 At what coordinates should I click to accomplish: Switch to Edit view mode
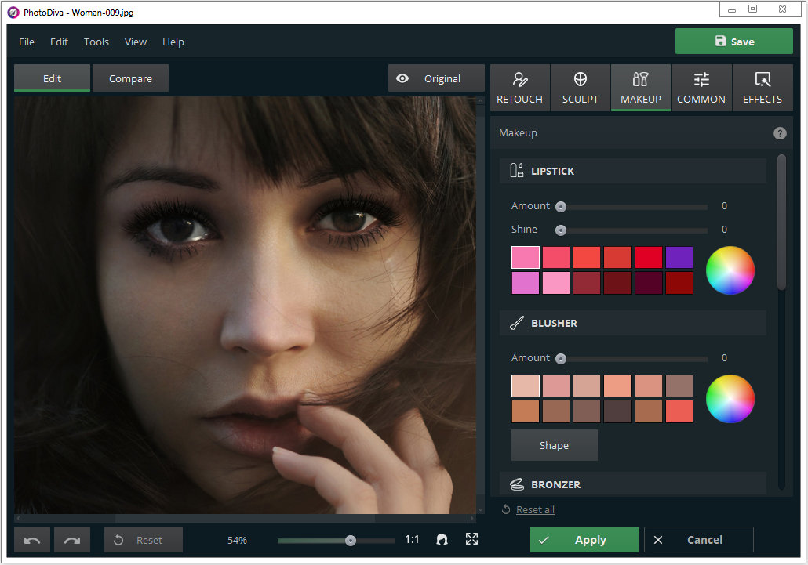pos(52,78)
